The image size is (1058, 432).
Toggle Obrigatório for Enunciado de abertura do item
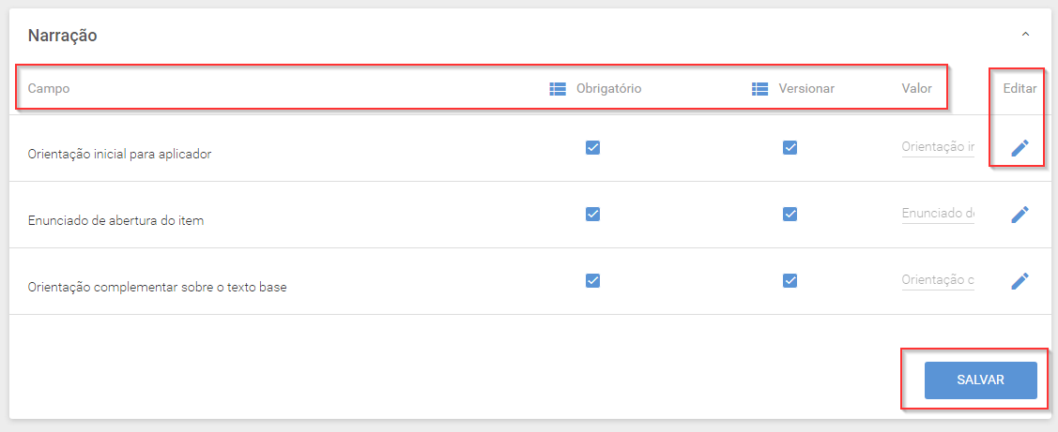point(592,214)
